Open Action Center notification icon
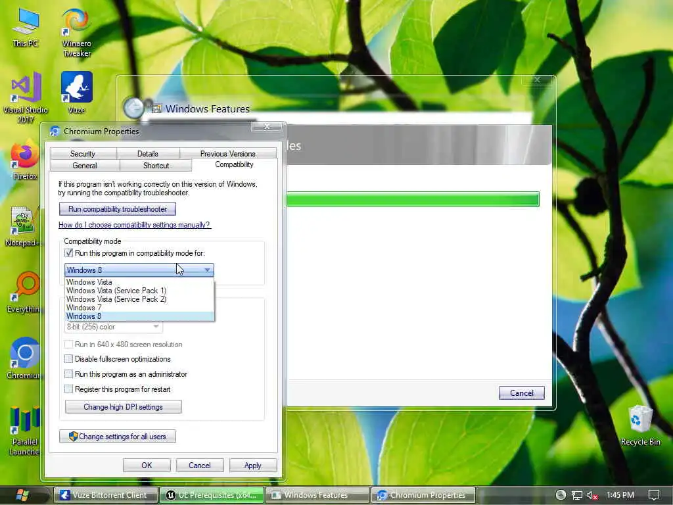Viewport: 673px width, 505px height. coord(654,495)
